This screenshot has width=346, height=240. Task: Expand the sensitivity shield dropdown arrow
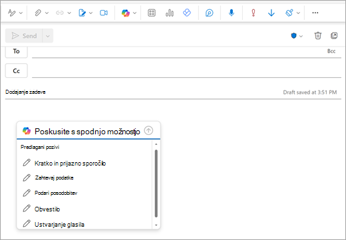pos(301,36)
